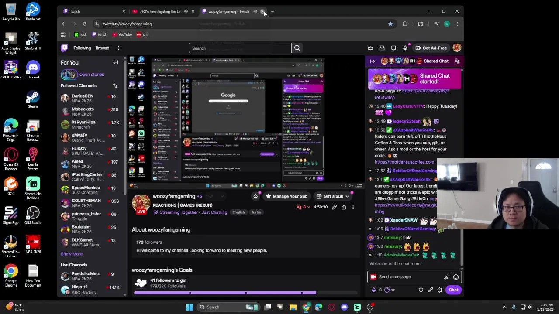Share the stream icon
This screenshot has width=559, height=314.
344,207
